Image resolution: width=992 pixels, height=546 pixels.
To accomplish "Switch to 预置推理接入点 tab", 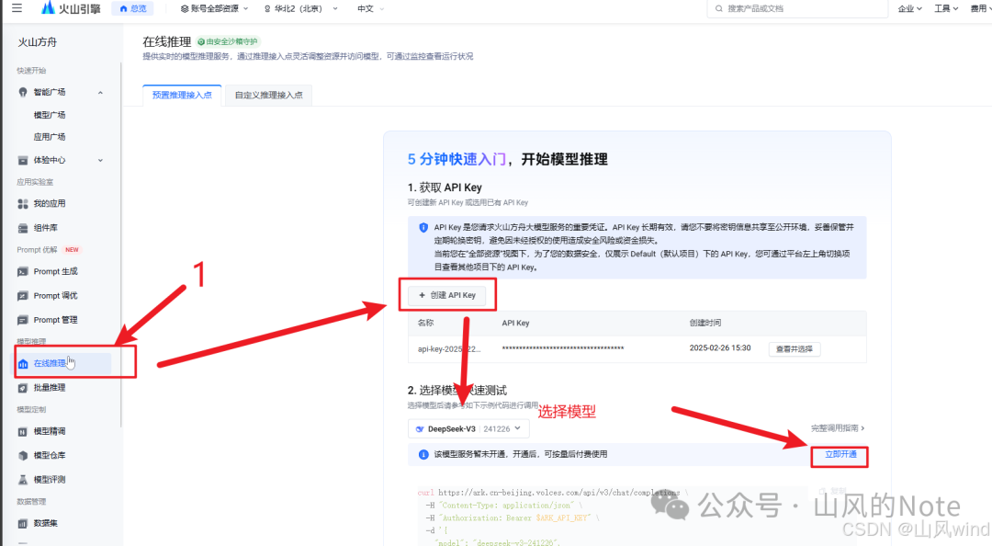I will coord(182,95).
